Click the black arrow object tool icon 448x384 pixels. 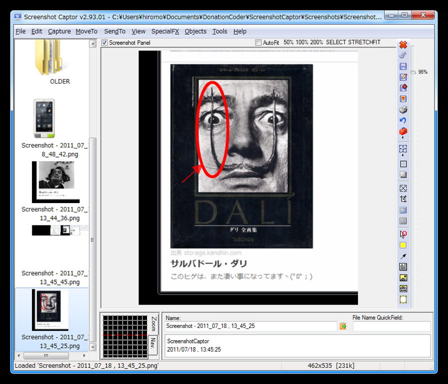[403, 256]
